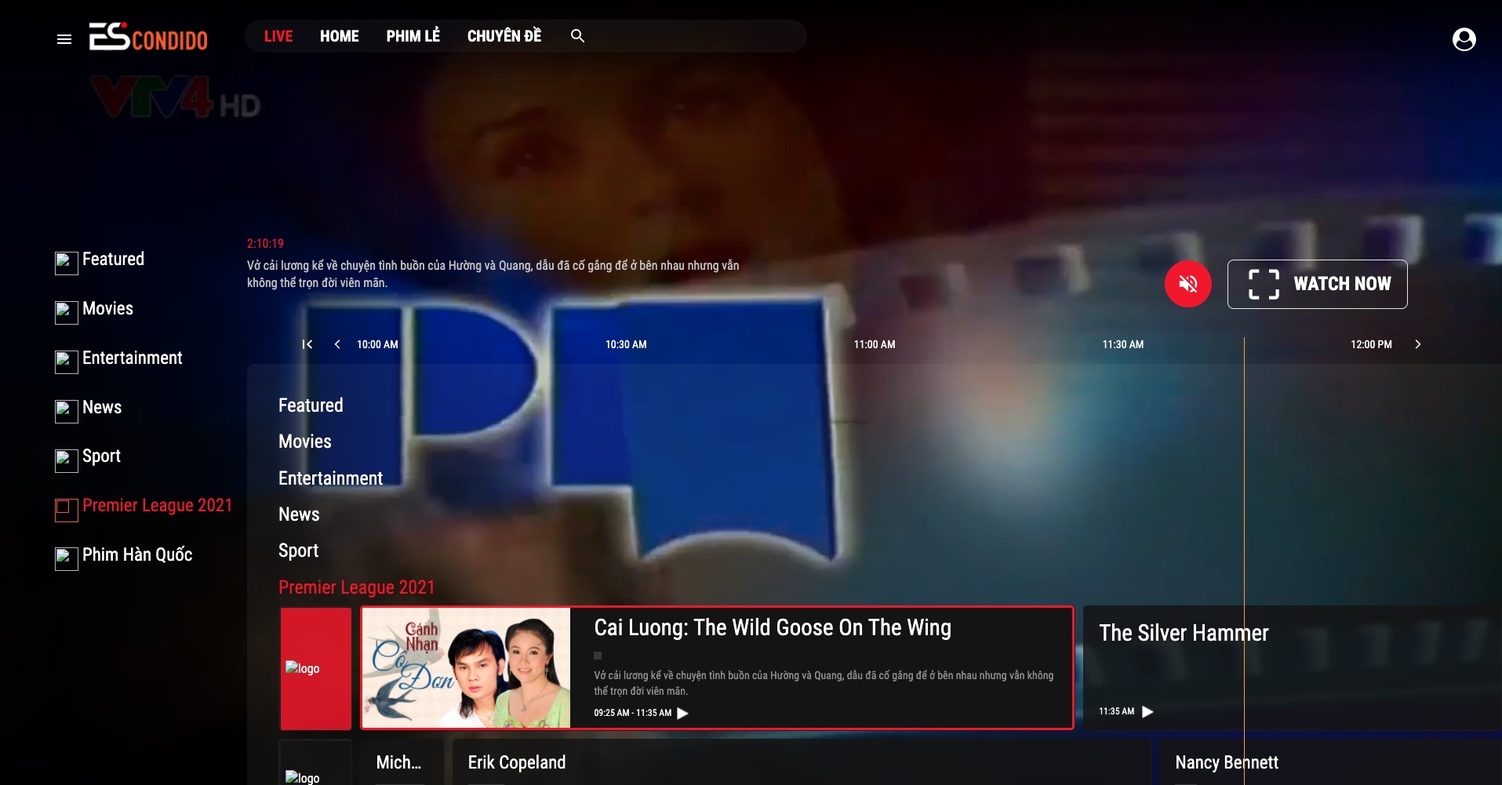
Task: Select the 12:00 PM time marker
Action: [x=1371, y=344]
